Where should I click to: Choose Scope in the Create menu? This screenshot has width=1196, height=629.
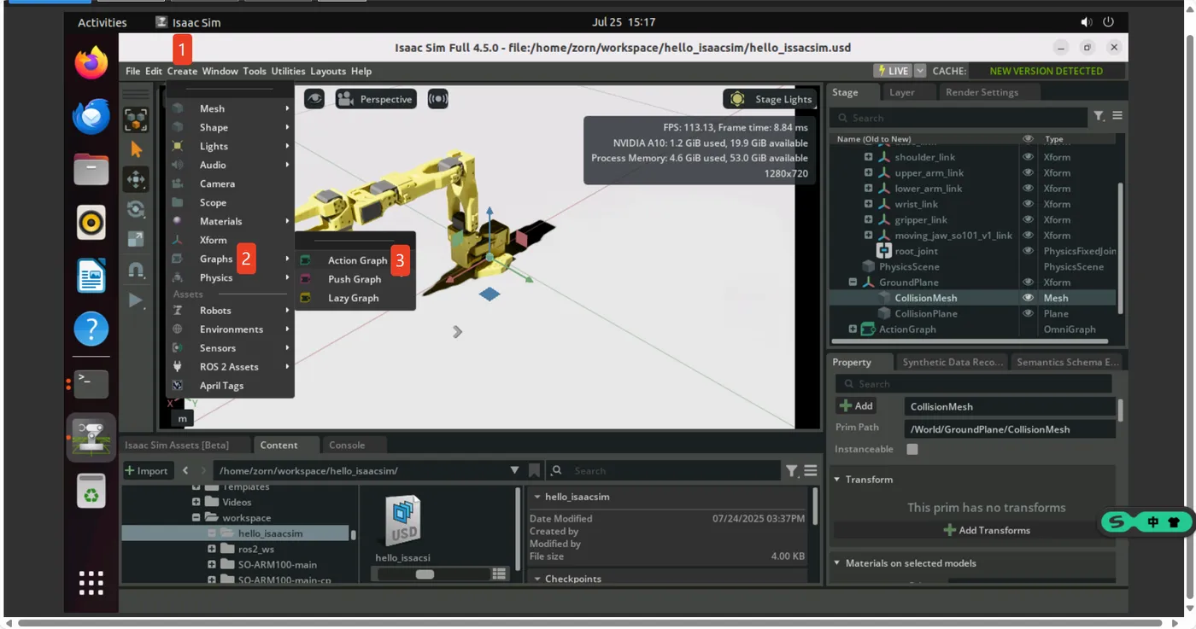[x=230, y=202]
